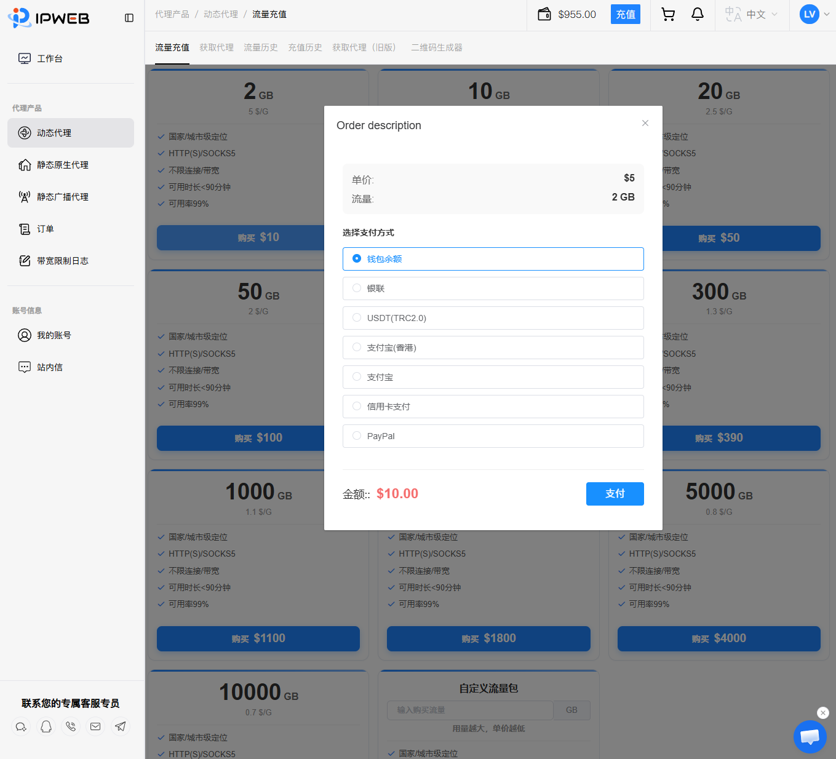Switch to the 流量历史 tab
This screenshot has height=759, width=836.
261,47
